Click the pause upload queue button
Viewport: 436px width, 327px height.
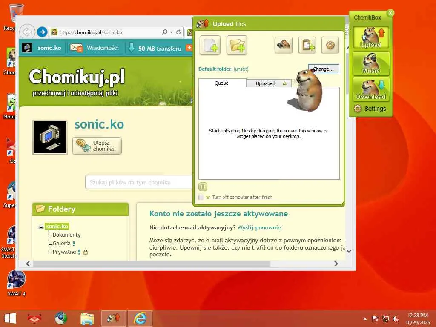click(x=203, y=186)
